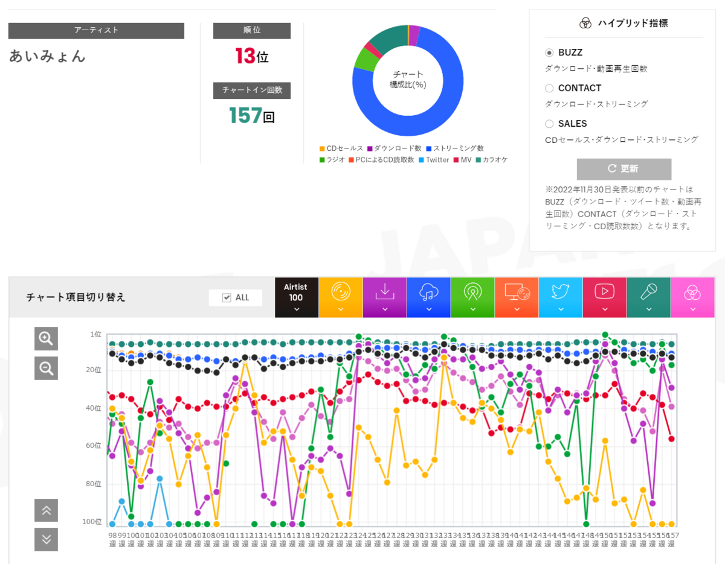Screen dimensions: 725x564
Task: Click the double down arrow button
Action: pos(47,539)
